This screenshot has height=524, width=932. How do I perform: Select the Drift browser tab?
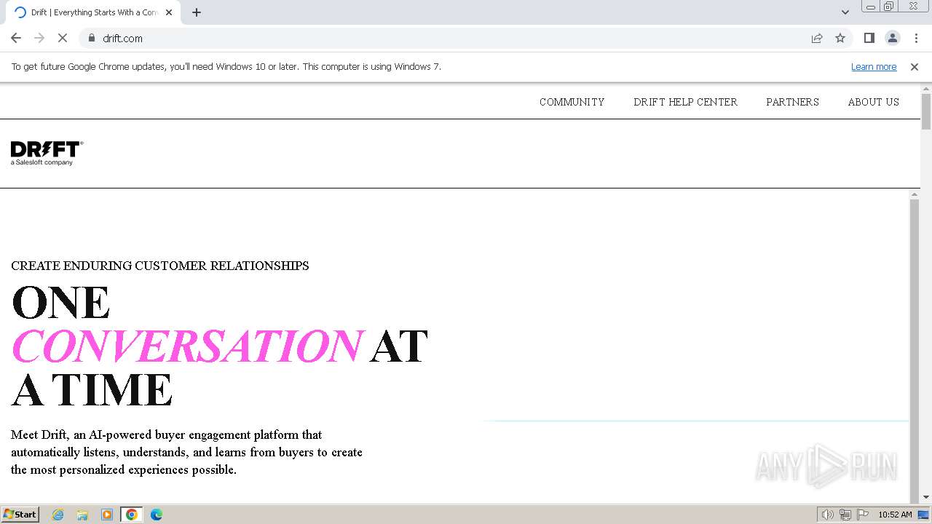click(93, 12)
